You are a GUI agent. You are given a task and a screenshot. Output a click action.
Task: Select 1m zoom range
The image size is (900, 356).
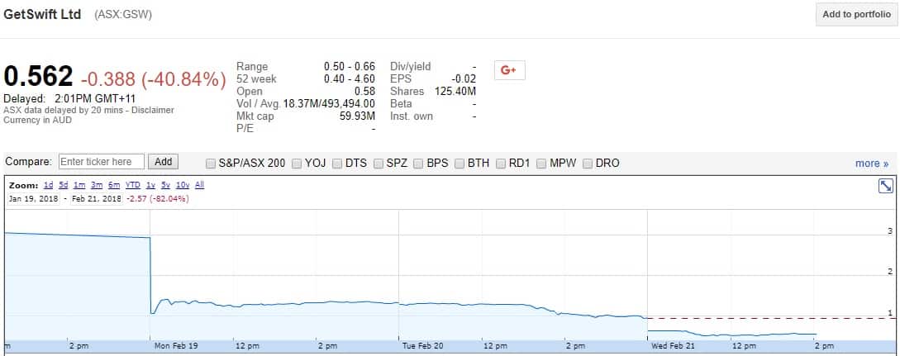79,186
